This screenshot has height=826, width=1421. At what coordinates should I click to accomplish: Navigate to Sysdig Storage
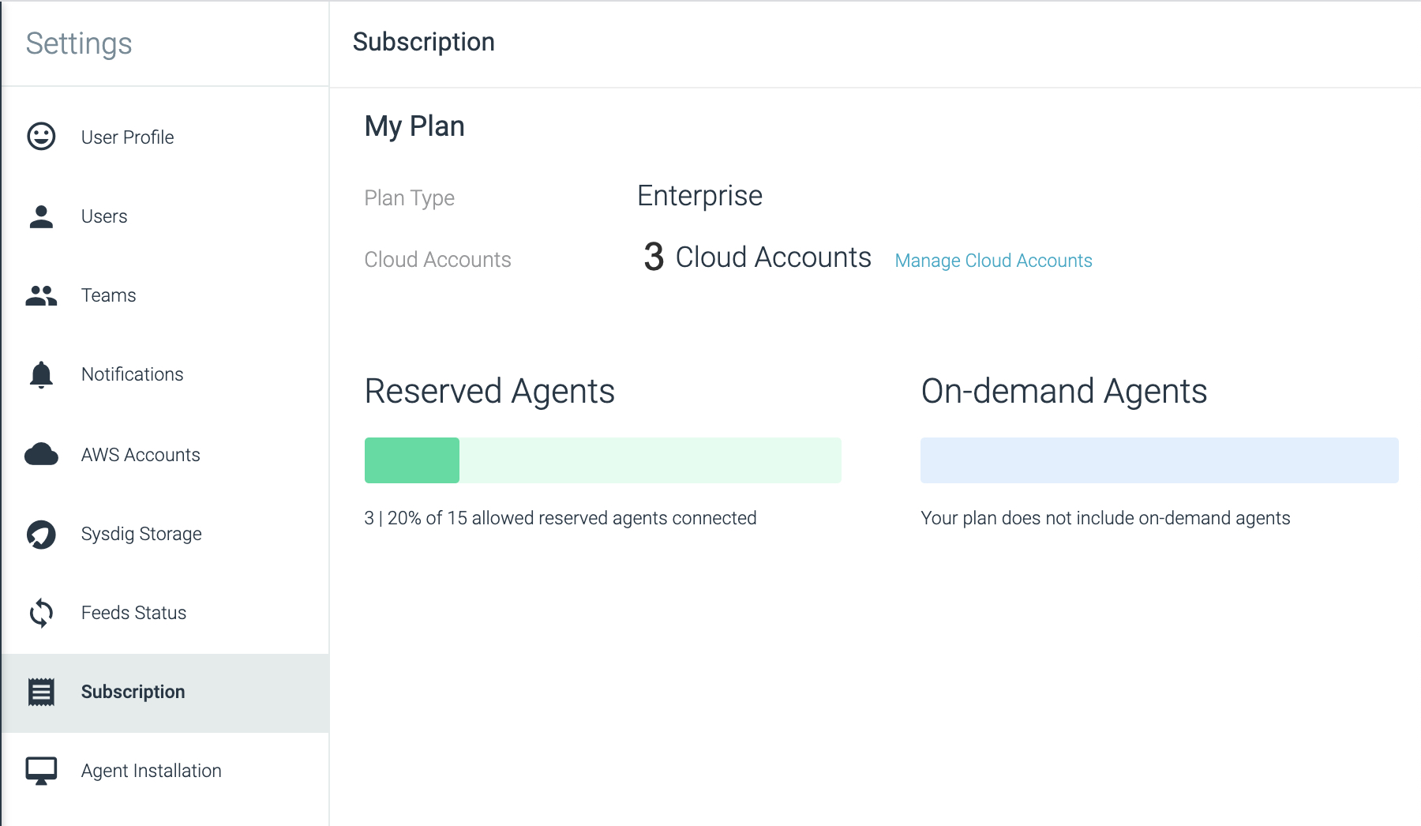(x=165, y=534)
